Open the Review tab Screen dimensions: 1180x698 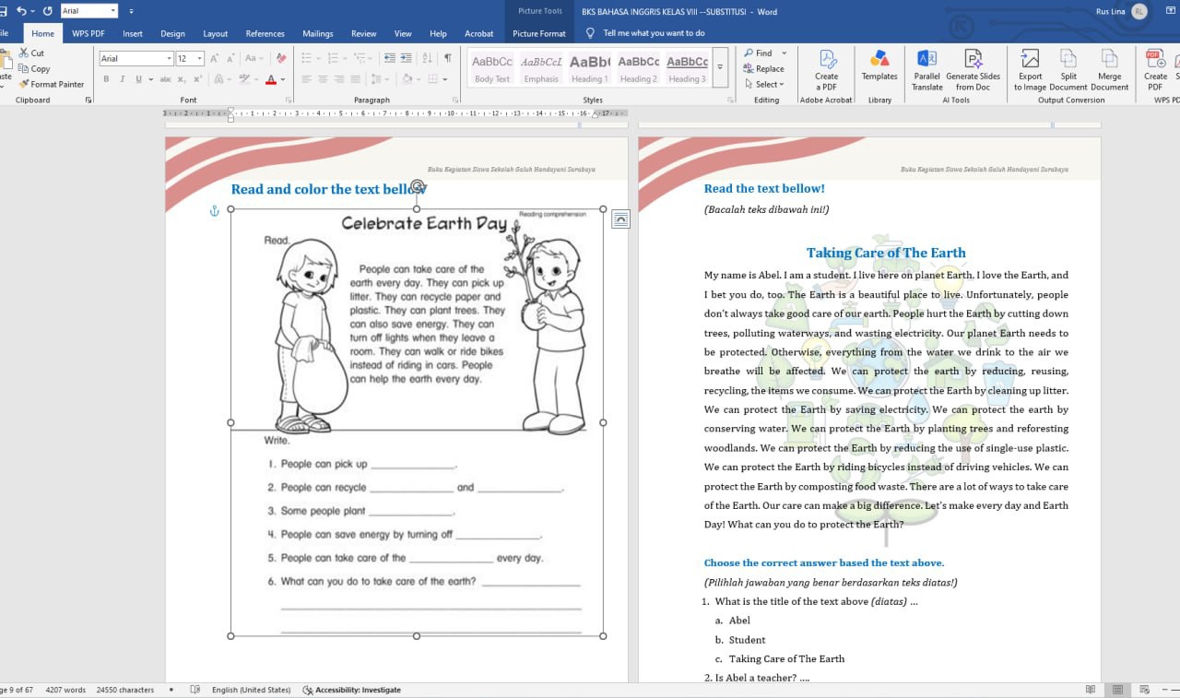(x=363, y=33)
